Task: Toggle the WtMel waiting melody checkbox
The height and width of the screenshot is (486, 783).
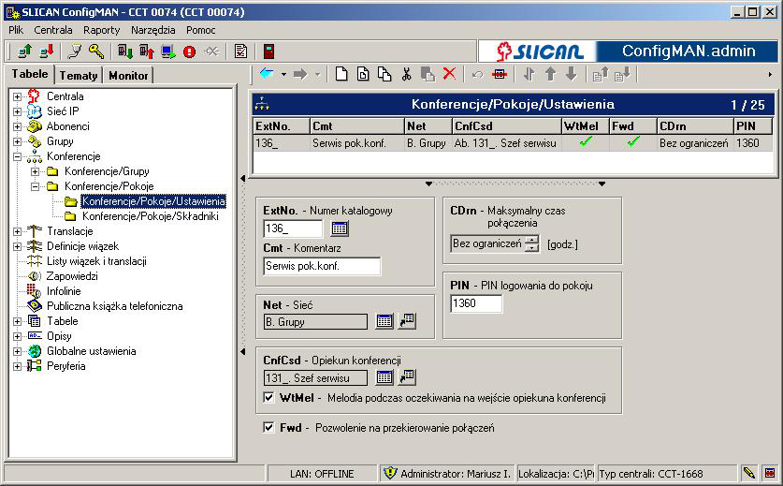Action: coord(268,397)
